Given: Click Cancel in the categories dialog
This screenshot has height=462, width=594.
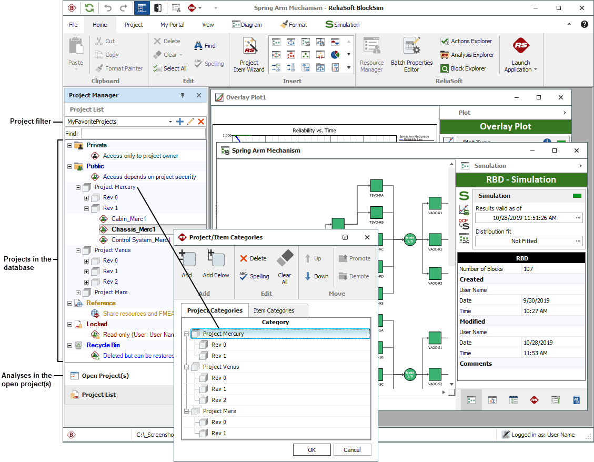Looking at the screenshot, I should pyautogui.click(x=352, y=450).
